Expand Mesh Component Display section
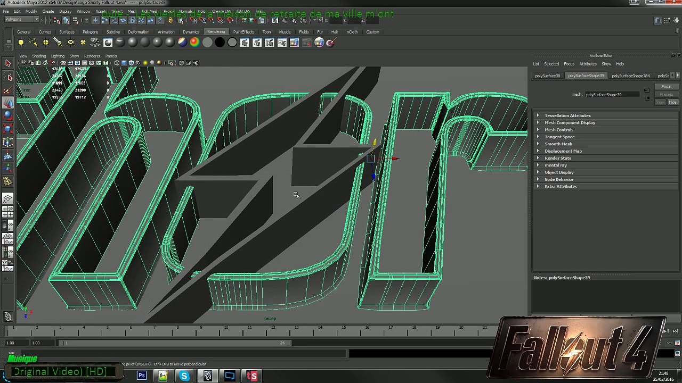This screenshot has height=383, width=682. coord(605,123)
